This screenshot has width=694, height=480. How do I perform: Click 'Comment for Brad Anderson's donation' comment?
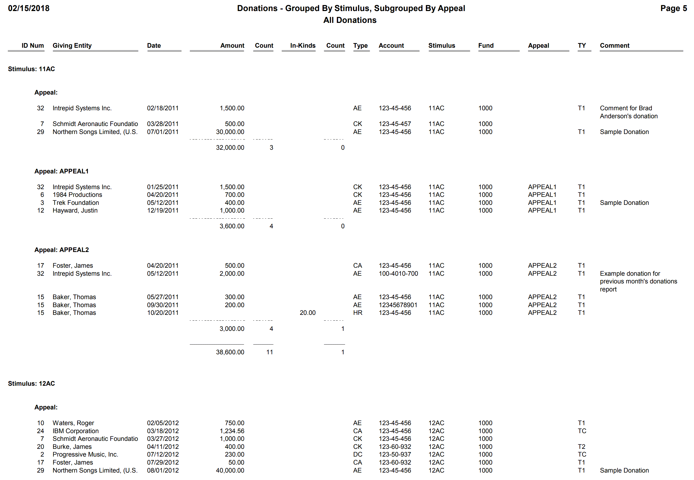(x=628, y=112)
